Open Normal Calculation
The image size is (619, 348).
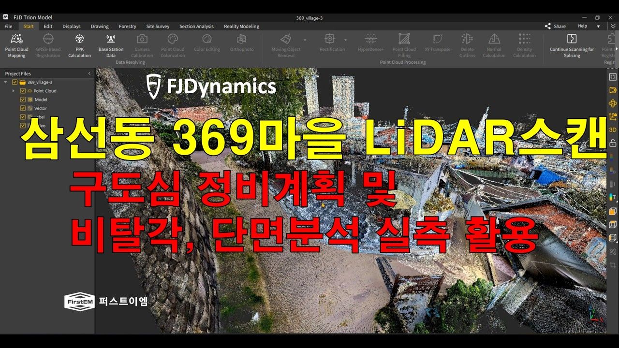(494, 45)
